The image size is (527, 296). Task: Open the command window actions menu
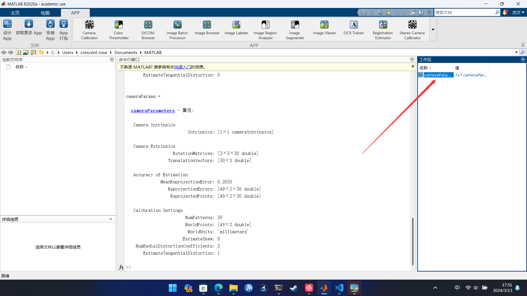[412, 59]
